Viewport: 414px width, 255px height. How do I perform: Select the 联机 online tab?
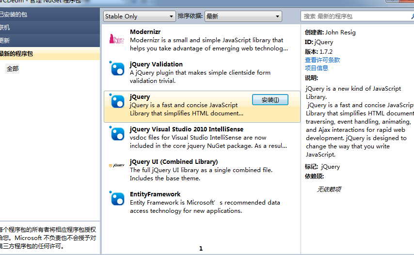50,28
